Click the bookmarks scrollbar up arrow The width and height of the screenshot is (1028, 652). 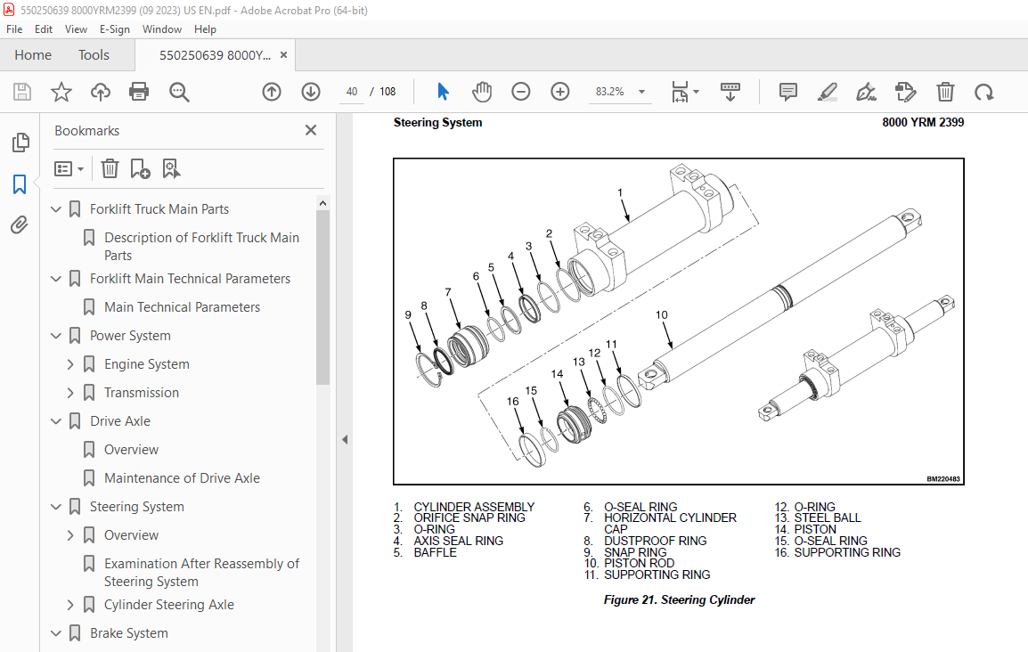tap(322, 203)
